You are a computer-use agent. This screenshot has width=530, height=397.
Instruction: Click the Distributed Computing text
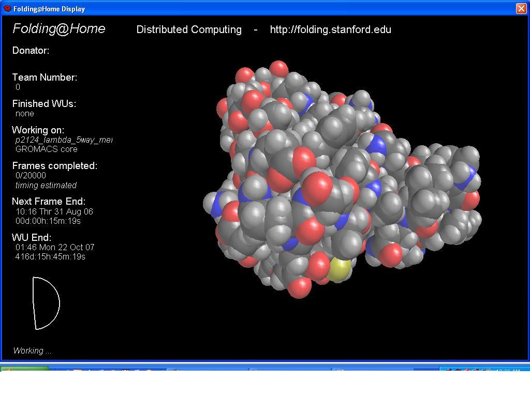[189, 29]
